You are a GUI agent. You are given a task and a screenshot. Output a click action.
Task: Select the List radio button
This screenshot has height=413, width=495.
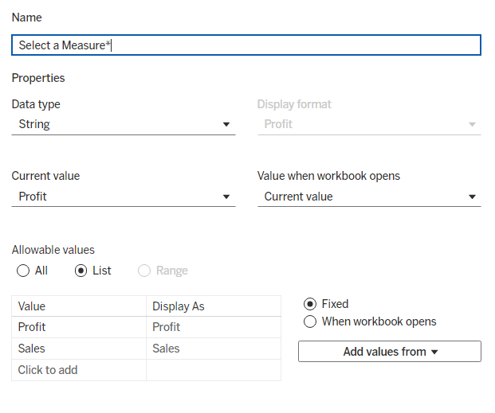(x=81, y=271)
